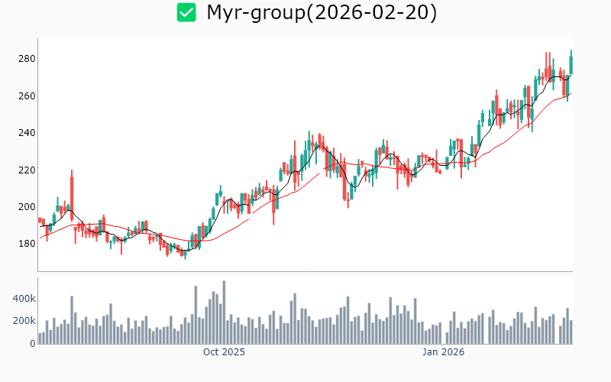
Task: Click the 220 price axis label
Action: (26, 170)
